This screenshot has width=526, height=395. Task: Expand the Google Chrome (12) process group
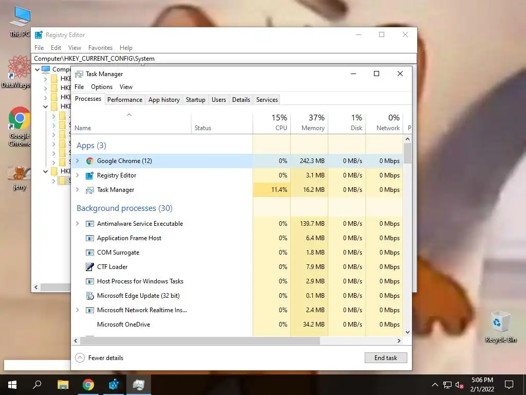pos(78,161)
